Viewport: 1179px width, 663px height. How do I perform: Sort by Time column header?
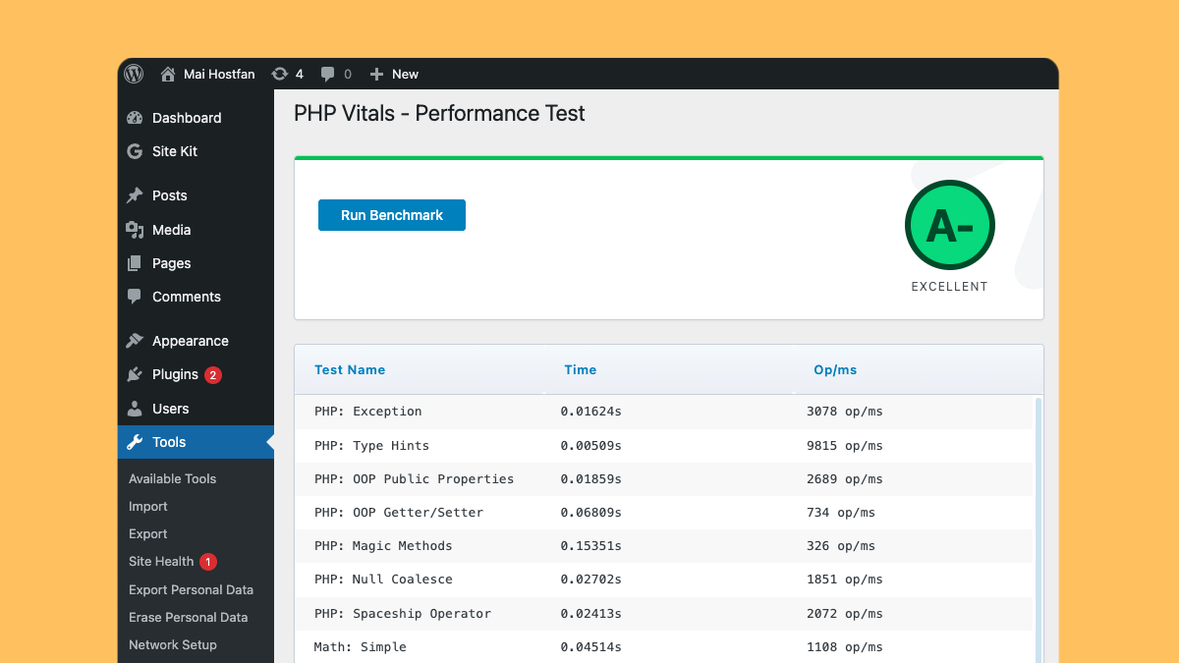580,370
